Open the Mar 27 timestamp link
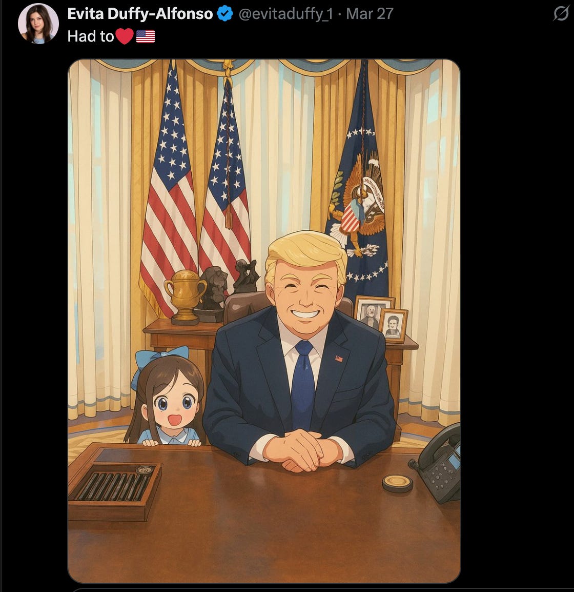 click(x=370, y=14)
